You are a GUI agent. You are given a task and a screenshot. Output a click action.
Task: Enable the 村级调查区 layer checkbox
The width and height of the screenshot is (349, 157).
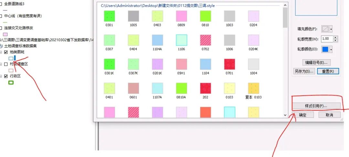tap(6, 64)
